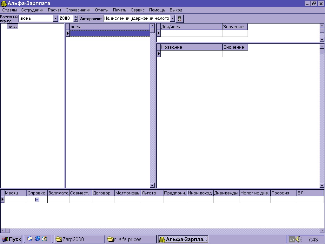Switch to Zarp2000 taskbar window

[79, 239]
